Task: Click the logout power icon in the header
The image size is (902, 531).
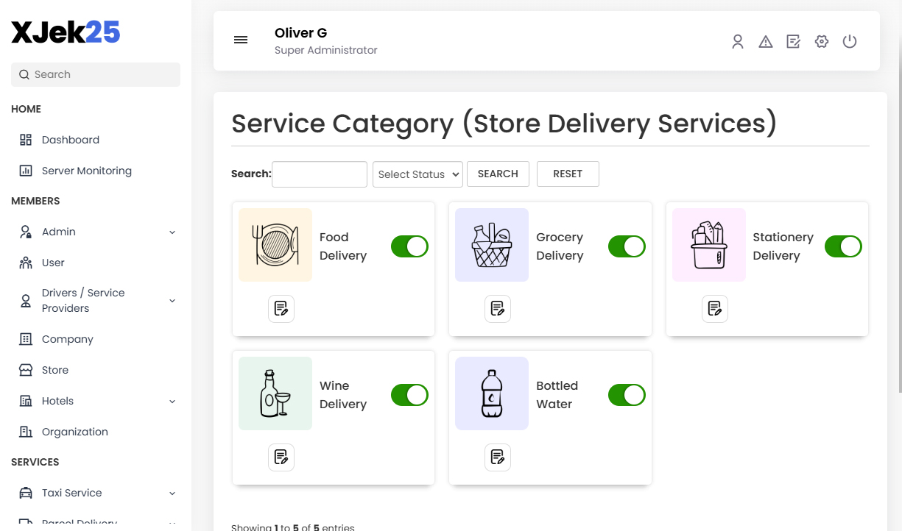Action: pyautogui.click(x=850, y=41)
